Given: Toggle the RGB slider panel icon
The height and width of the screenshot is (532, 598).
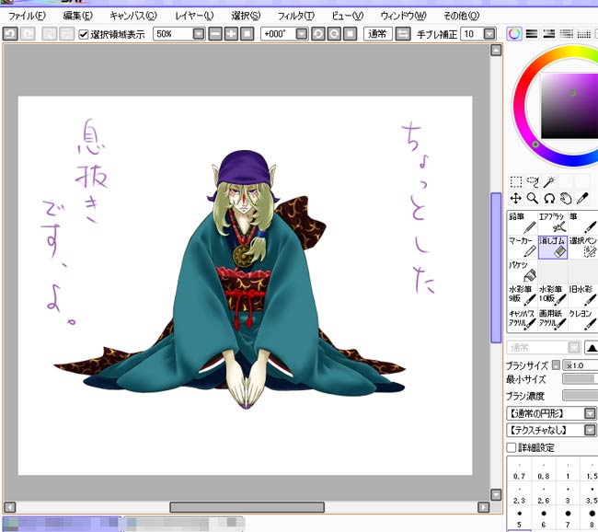Looking at the screenshot, I should point(532,34).
